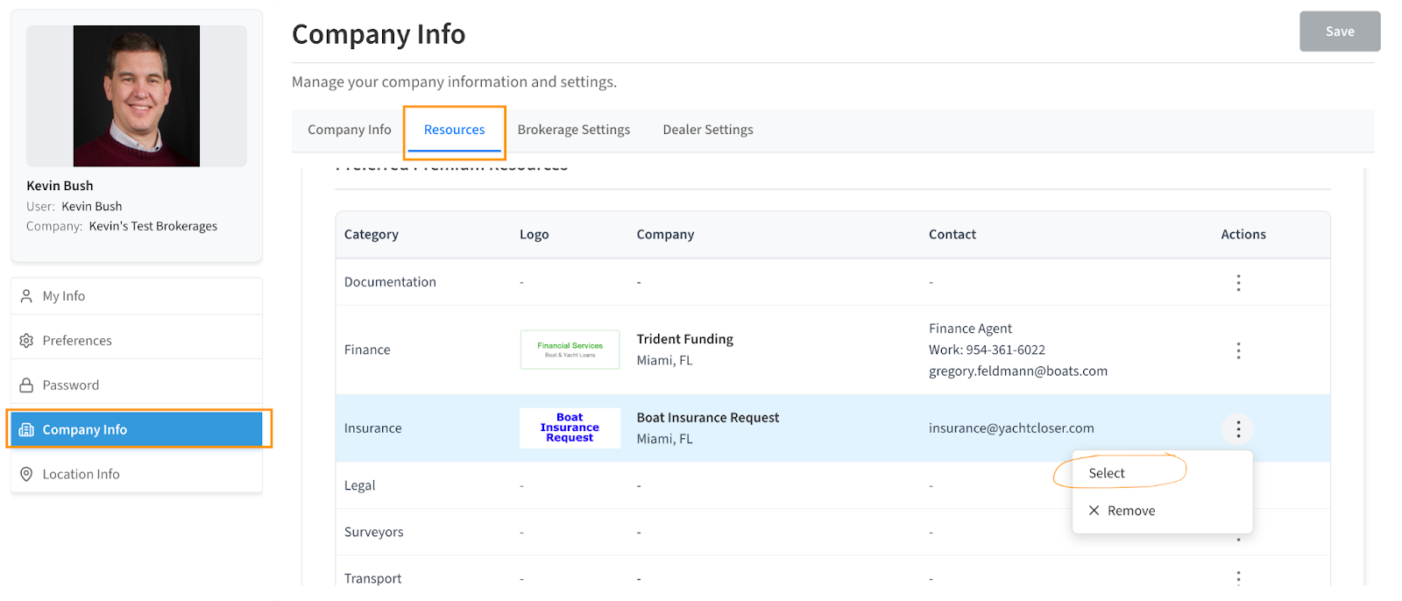Switch to the Brokerage Settings tab

(573, 130)
